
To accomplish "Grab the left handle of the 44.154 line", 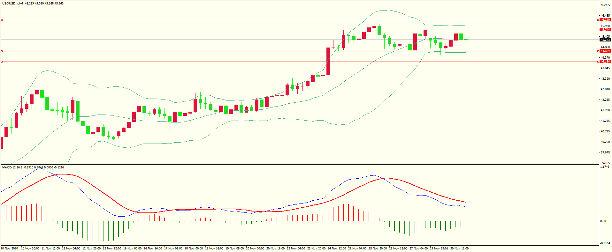I will tap(2, 62).
